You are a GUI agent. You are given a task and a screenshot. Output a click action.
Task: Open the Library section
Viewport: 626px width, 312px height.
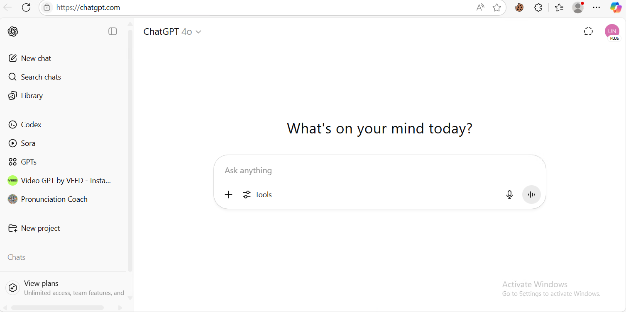[x=32, y=96]
